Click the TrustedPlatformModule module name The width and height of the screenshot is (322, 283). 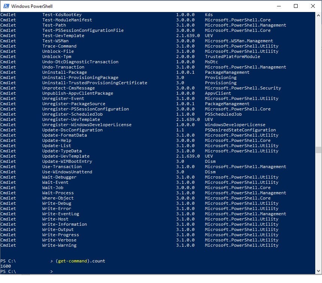[x=232, y=57]
